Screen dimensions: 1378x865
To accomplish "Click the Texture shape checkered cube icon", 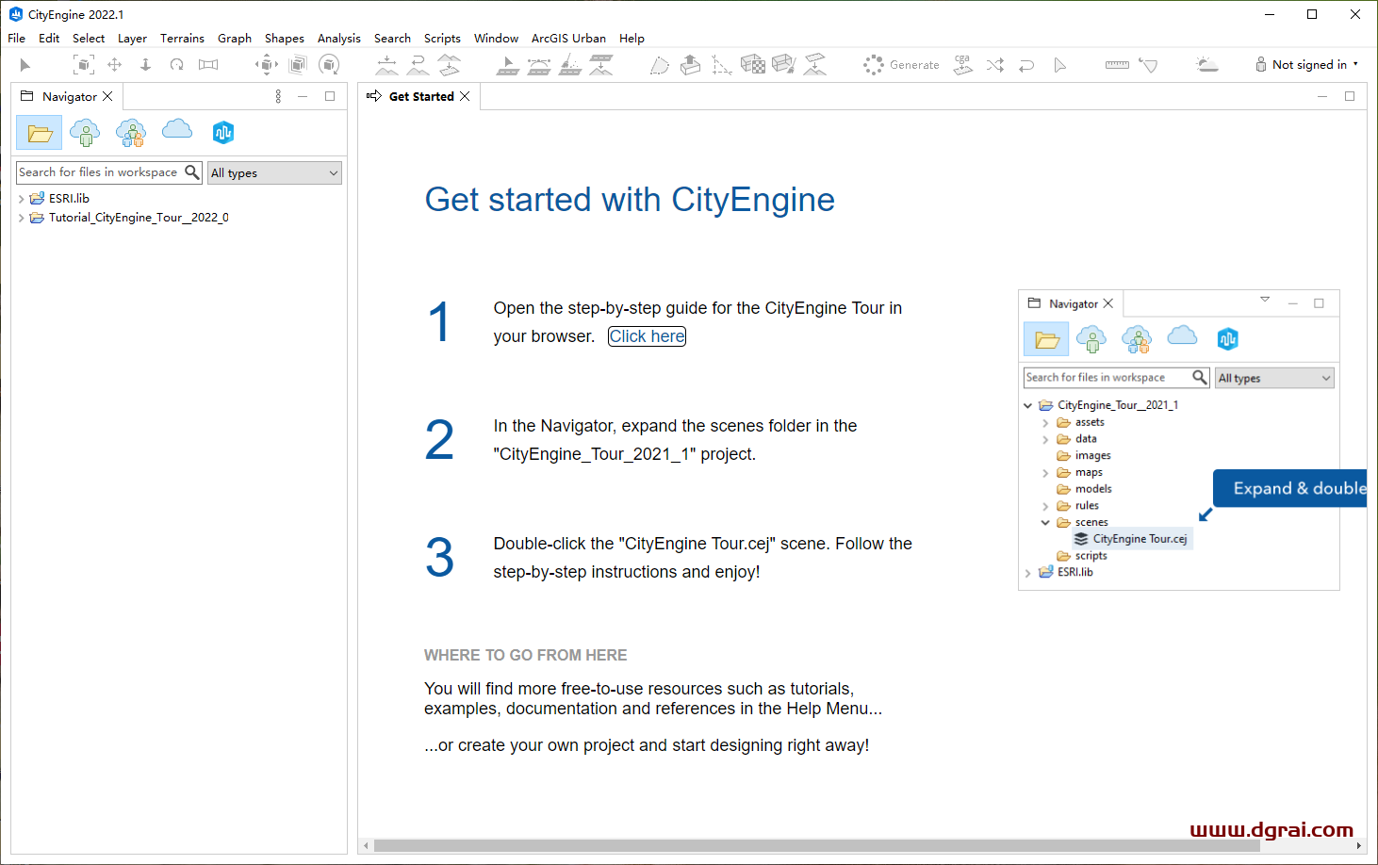I will point(753,65).
